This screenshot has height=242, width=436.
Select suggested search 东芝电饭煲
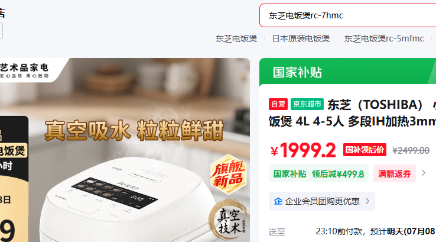[236, 38]
